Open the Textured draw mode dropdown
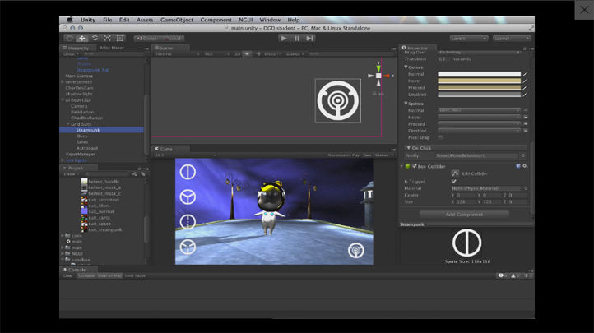The width and height of the screenshot is (594, 333). coord(177,54)
